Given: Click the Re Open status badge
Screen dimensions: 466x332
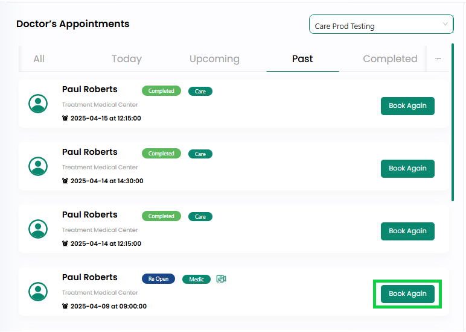Looking at the screenshot, I should click(158, 279).
